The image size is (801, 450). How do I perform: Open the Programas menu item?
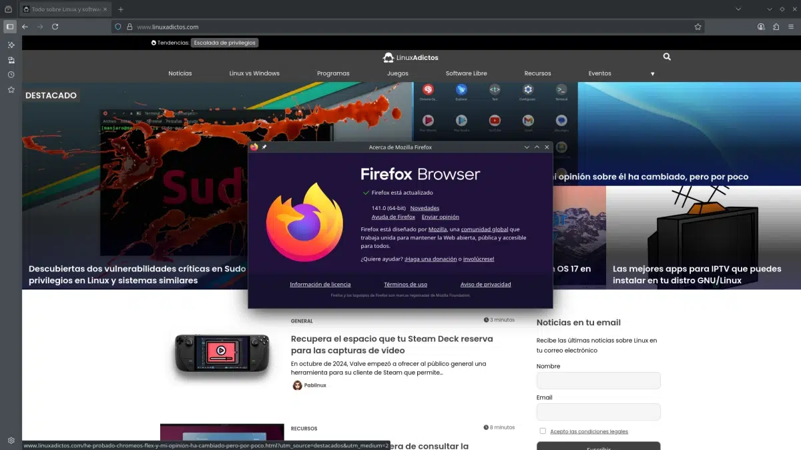(333, 73)
